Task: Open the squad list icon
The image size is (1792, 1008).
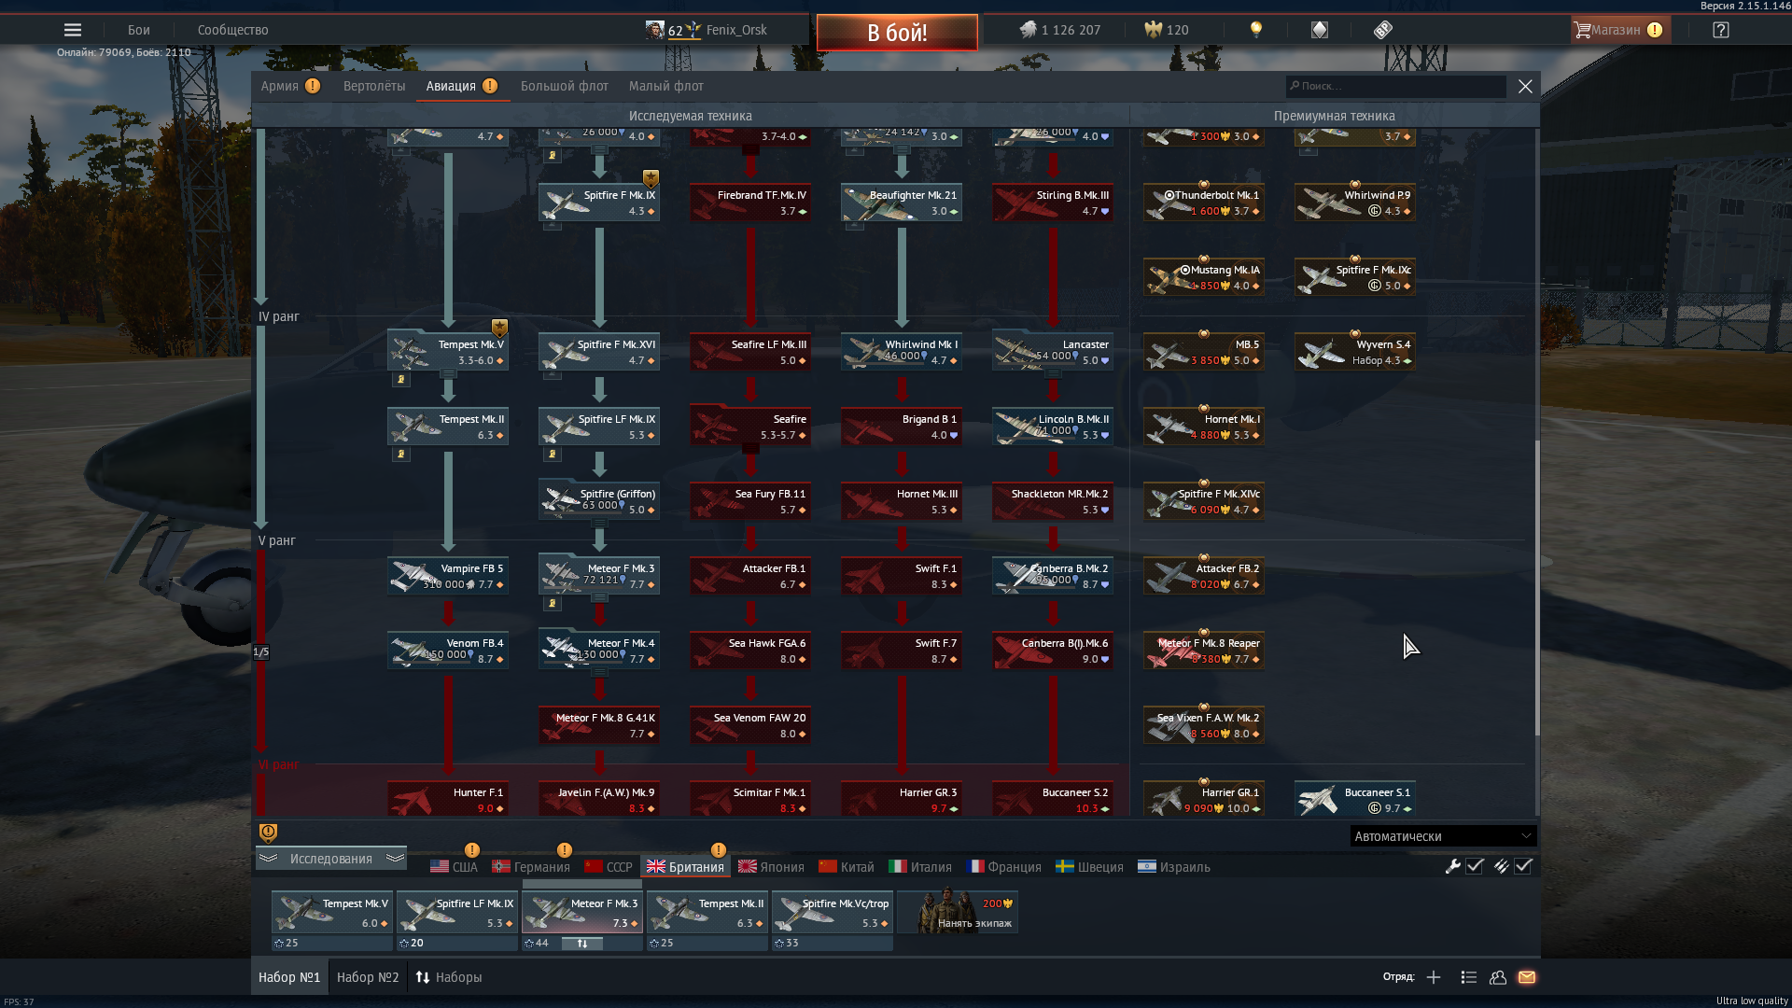Action: tap(1468, 977)
